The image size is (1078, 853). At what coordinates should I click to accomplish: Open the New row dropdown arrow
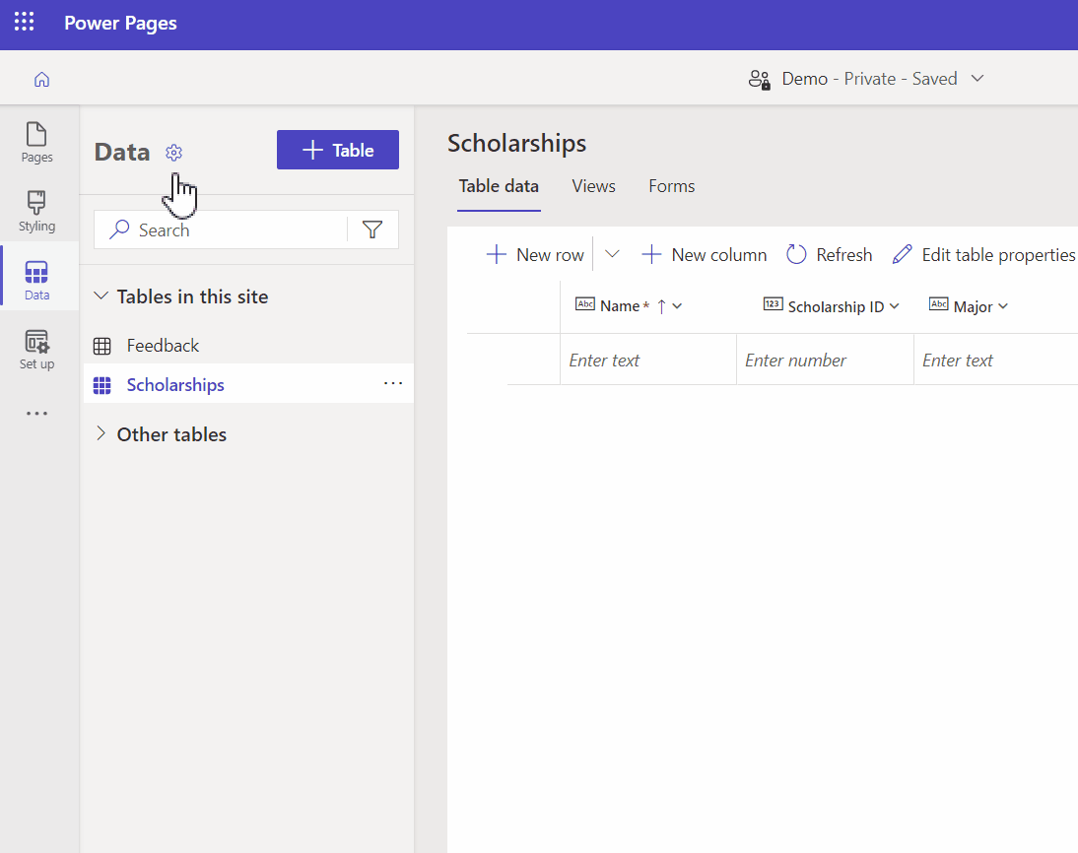coord(612,254)
